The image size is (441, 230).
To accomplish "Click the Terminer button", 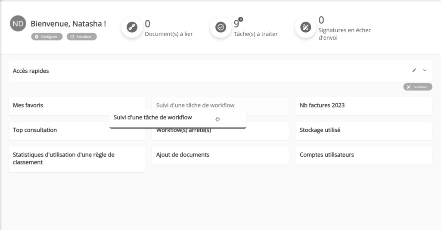I will coord(418,87).
